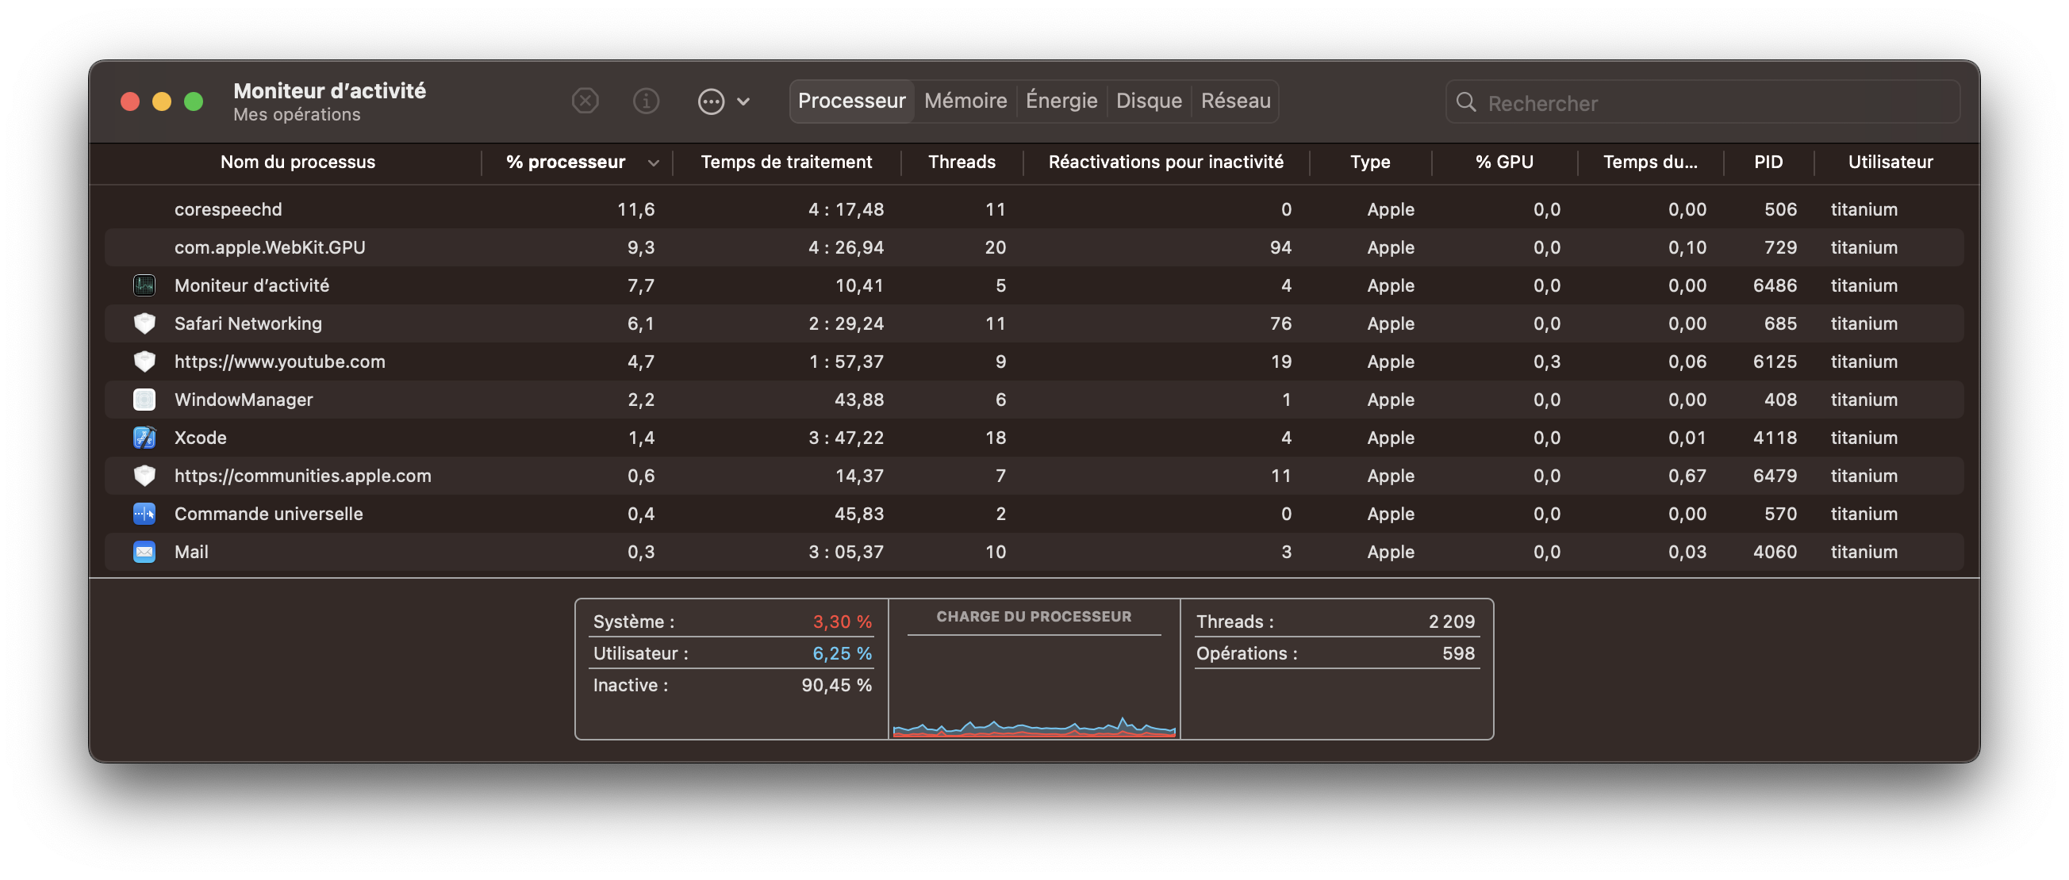Open process info with the i icon

coord(646,101)
